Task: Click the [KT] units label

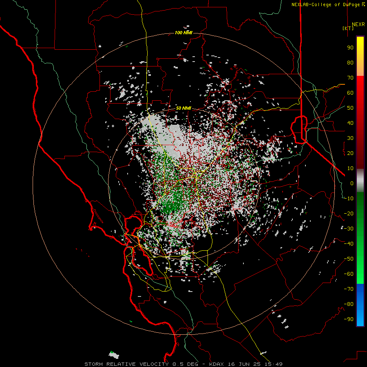Action: pos(348,28)
